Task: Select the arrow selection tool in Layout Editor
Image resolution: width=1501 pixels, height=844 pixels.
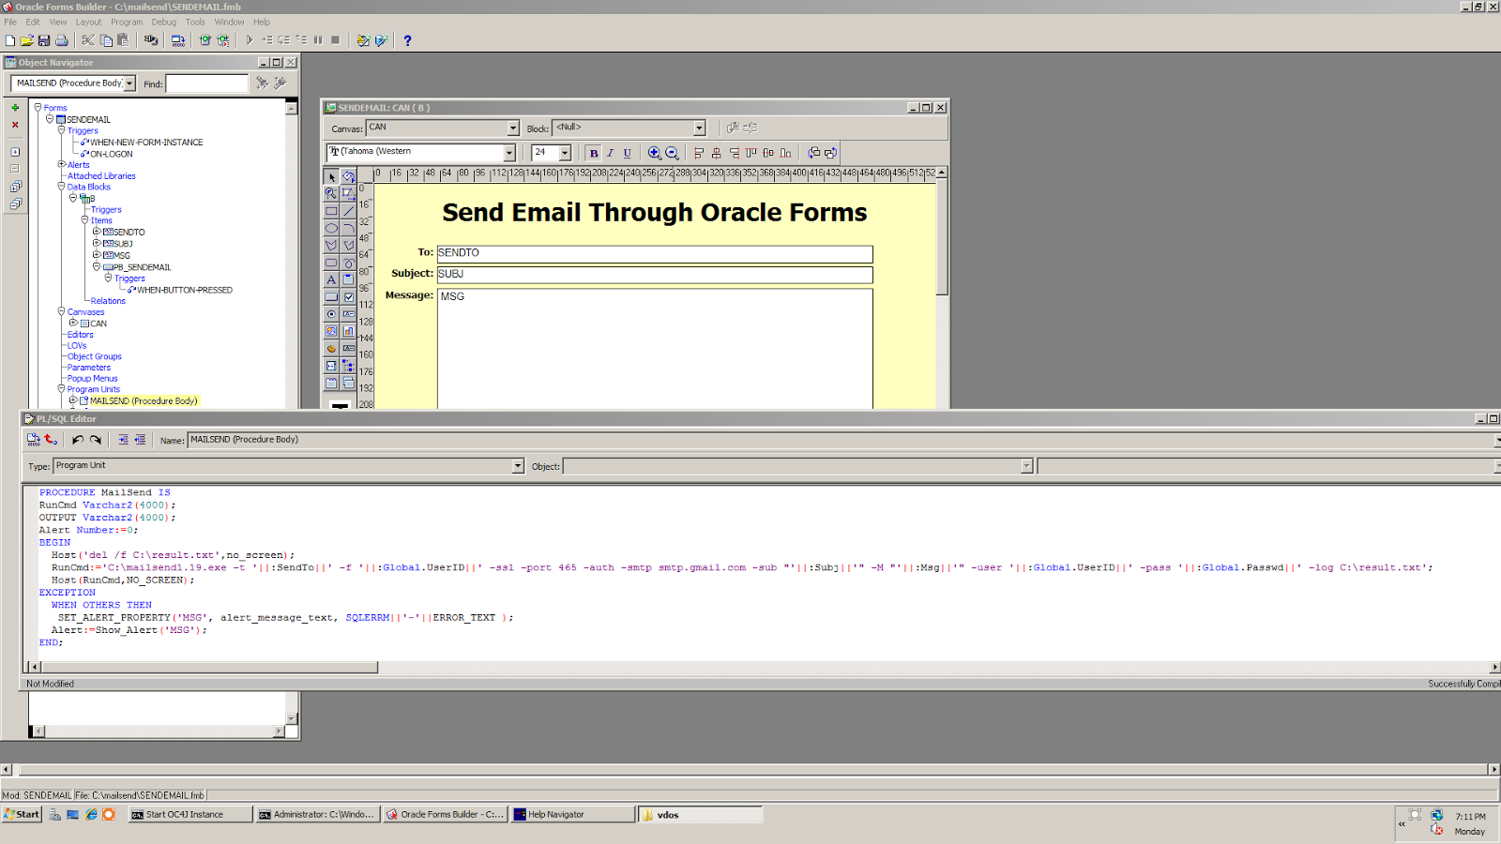Action: tap(332, 175)
